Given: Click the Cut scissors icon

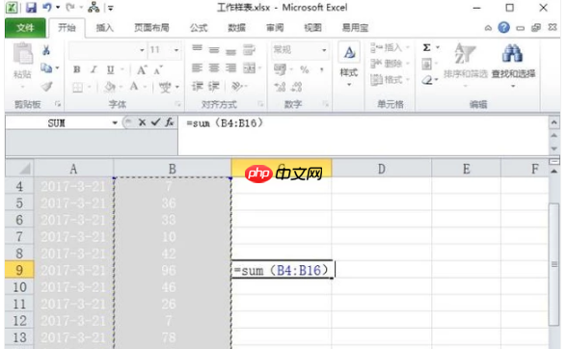Looking at the screenshot, I should coord(46,50).
